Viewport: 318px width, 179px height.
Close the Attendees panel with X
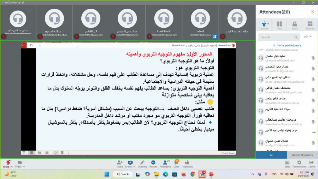(312, 12)
